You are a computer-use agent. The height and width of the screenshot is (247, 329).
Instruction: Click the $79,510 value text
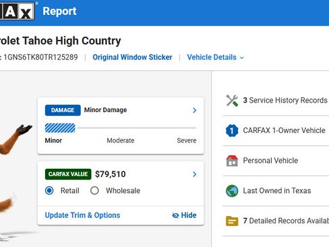[x=111, y=174]
